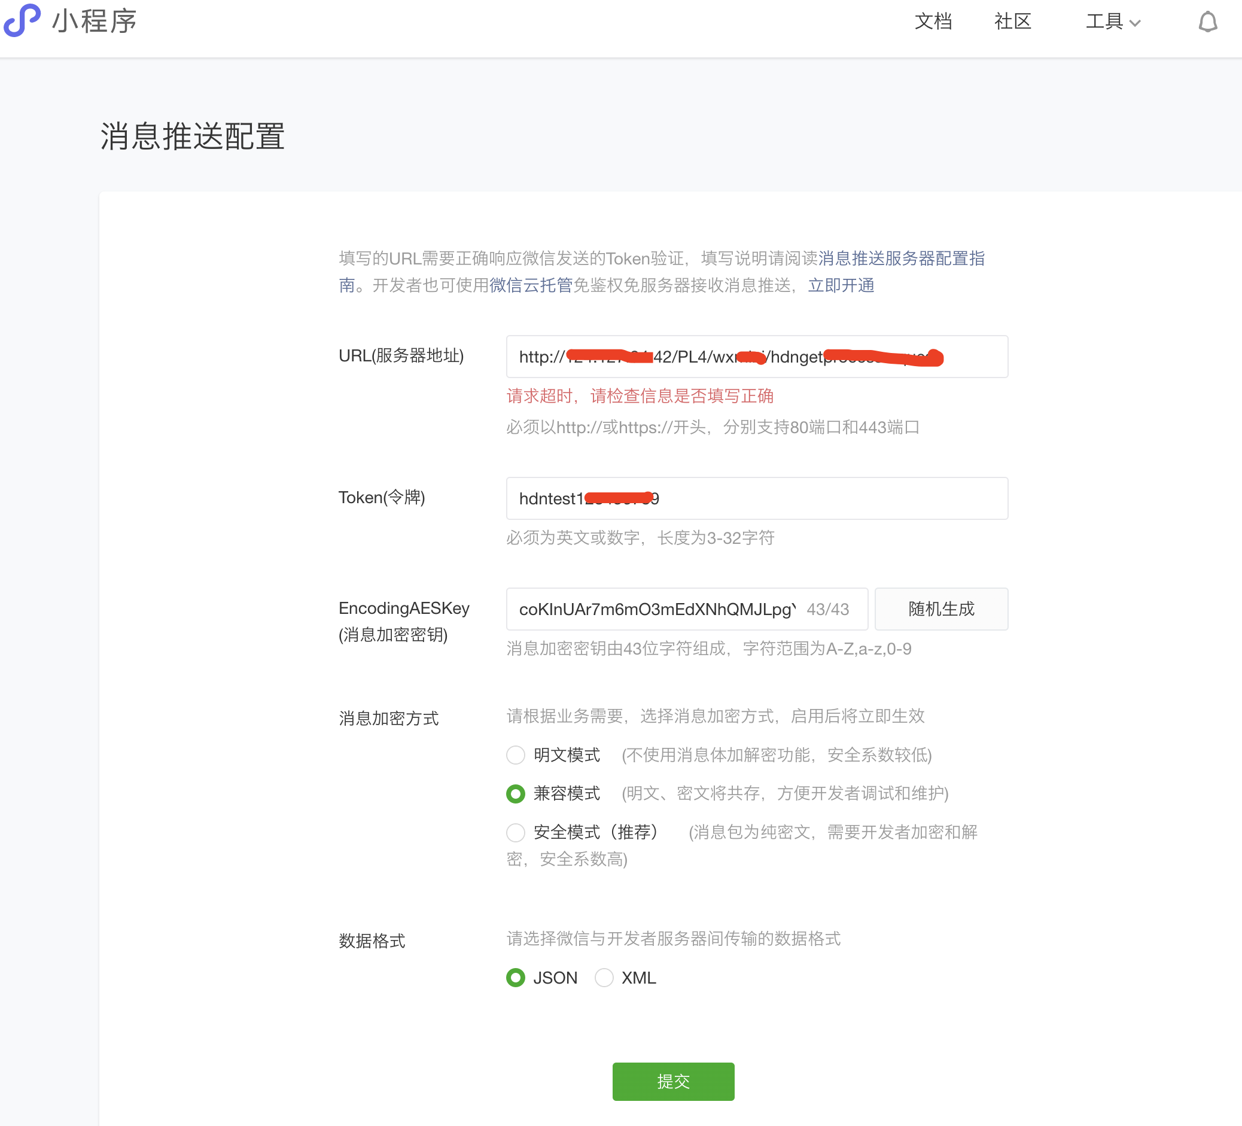Click the mini program logo icon
The width and height of the screenshot is (1242, 1126).
22,20
